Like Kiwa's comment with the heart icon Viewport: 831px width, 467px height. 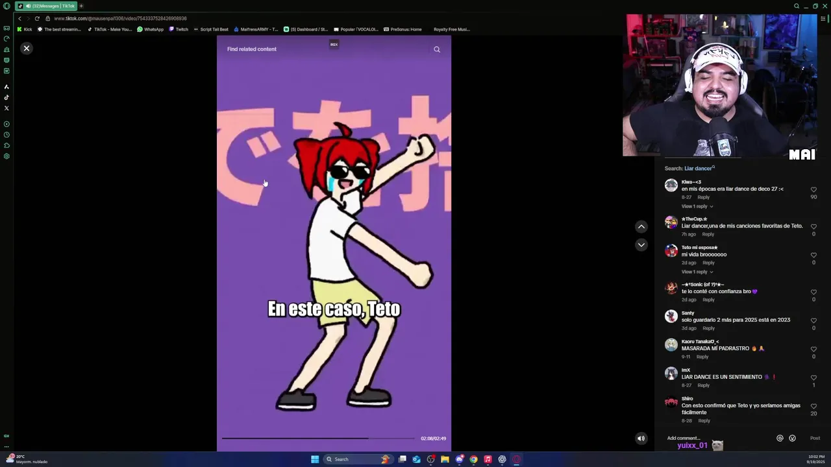pyautogui.click(x=813, y=189)
